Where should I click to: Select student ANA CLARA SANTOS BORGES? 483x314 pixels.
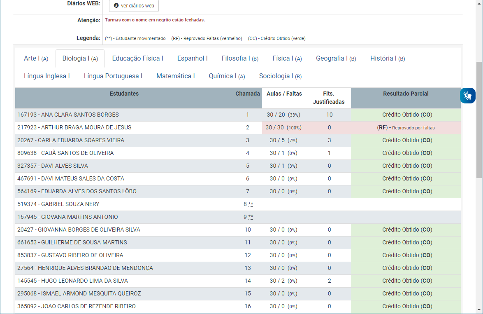coord(68,115)
